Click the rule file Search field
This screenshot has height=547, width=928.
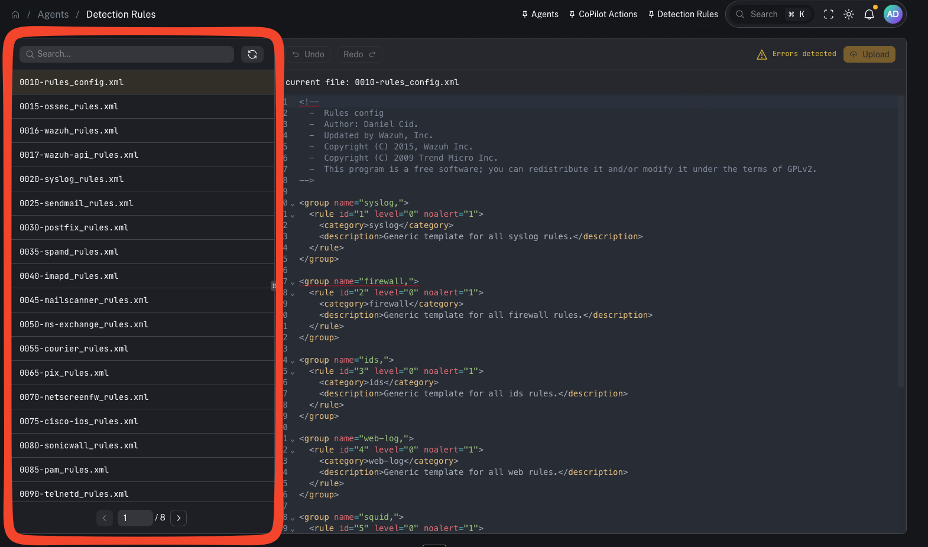127,54
